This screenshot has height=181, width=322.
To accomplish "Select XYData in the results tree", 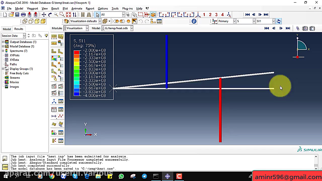I will click(14, 60).
